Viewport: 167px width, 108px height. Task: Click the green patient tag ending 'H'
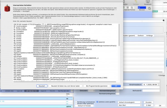click(x=155, y=11)
